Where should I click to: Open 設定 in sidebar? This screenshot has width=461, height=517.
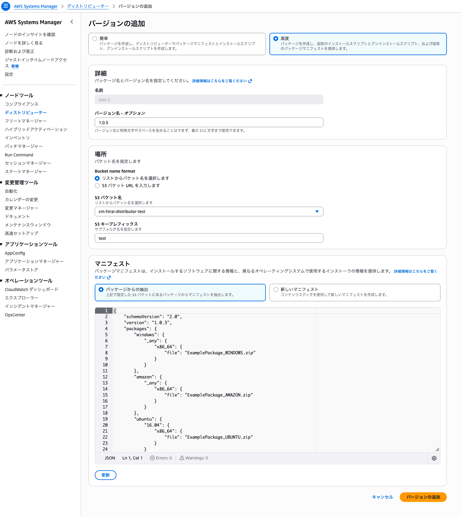tap(9, 74)
